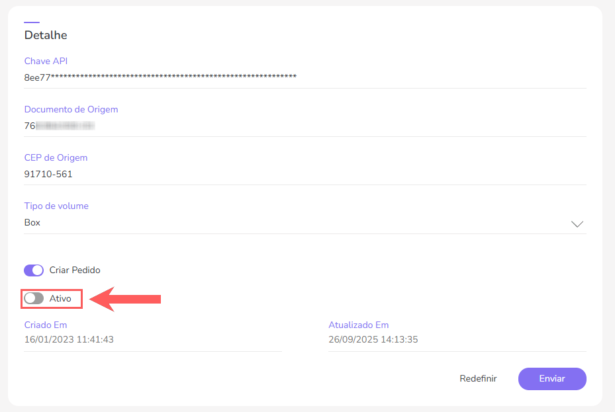615x412 pixels.
Task: Enable the Ativo switch
Action: (x=34, y=298)
